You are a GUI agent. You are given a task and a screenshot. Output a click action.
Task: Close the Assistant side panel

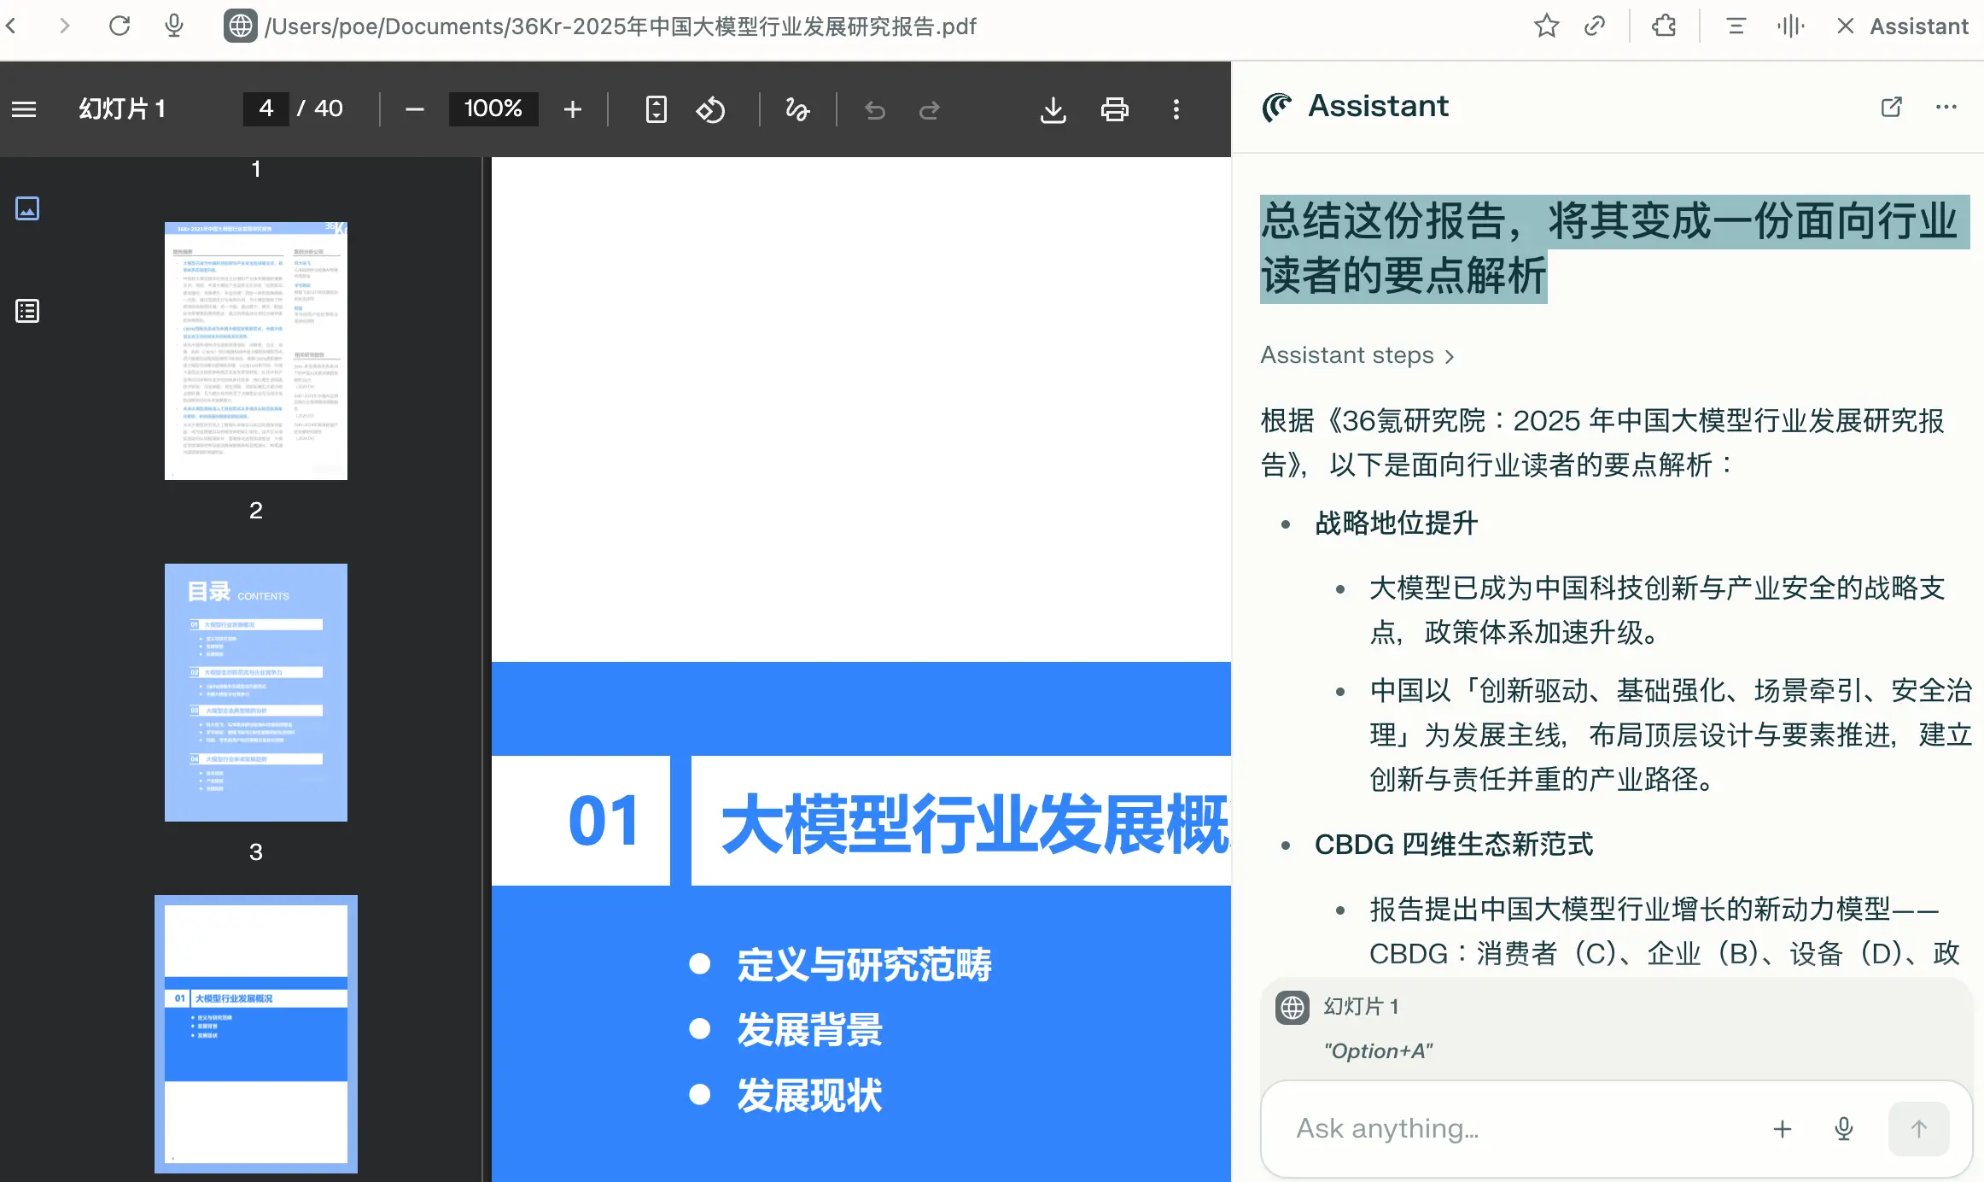pos(1845,26)
